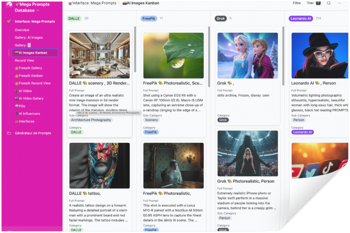
Task: Open the bride in dark room thumbnail
Action: coord(174,166)
